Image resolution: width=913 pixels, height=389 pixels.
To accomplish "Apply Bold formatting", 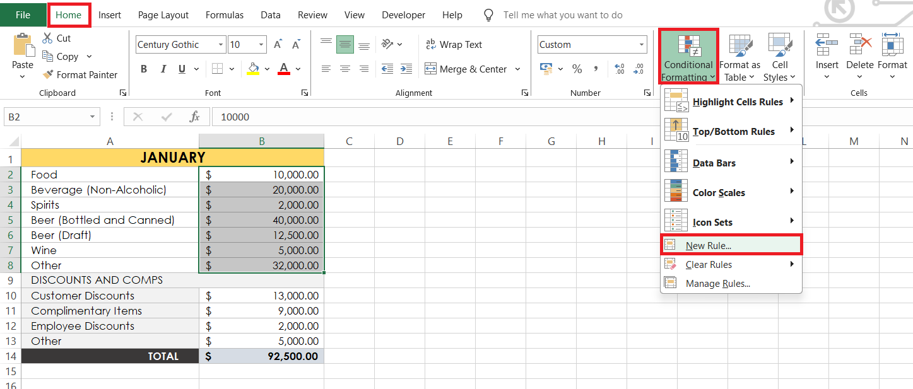I will (144, 69).
